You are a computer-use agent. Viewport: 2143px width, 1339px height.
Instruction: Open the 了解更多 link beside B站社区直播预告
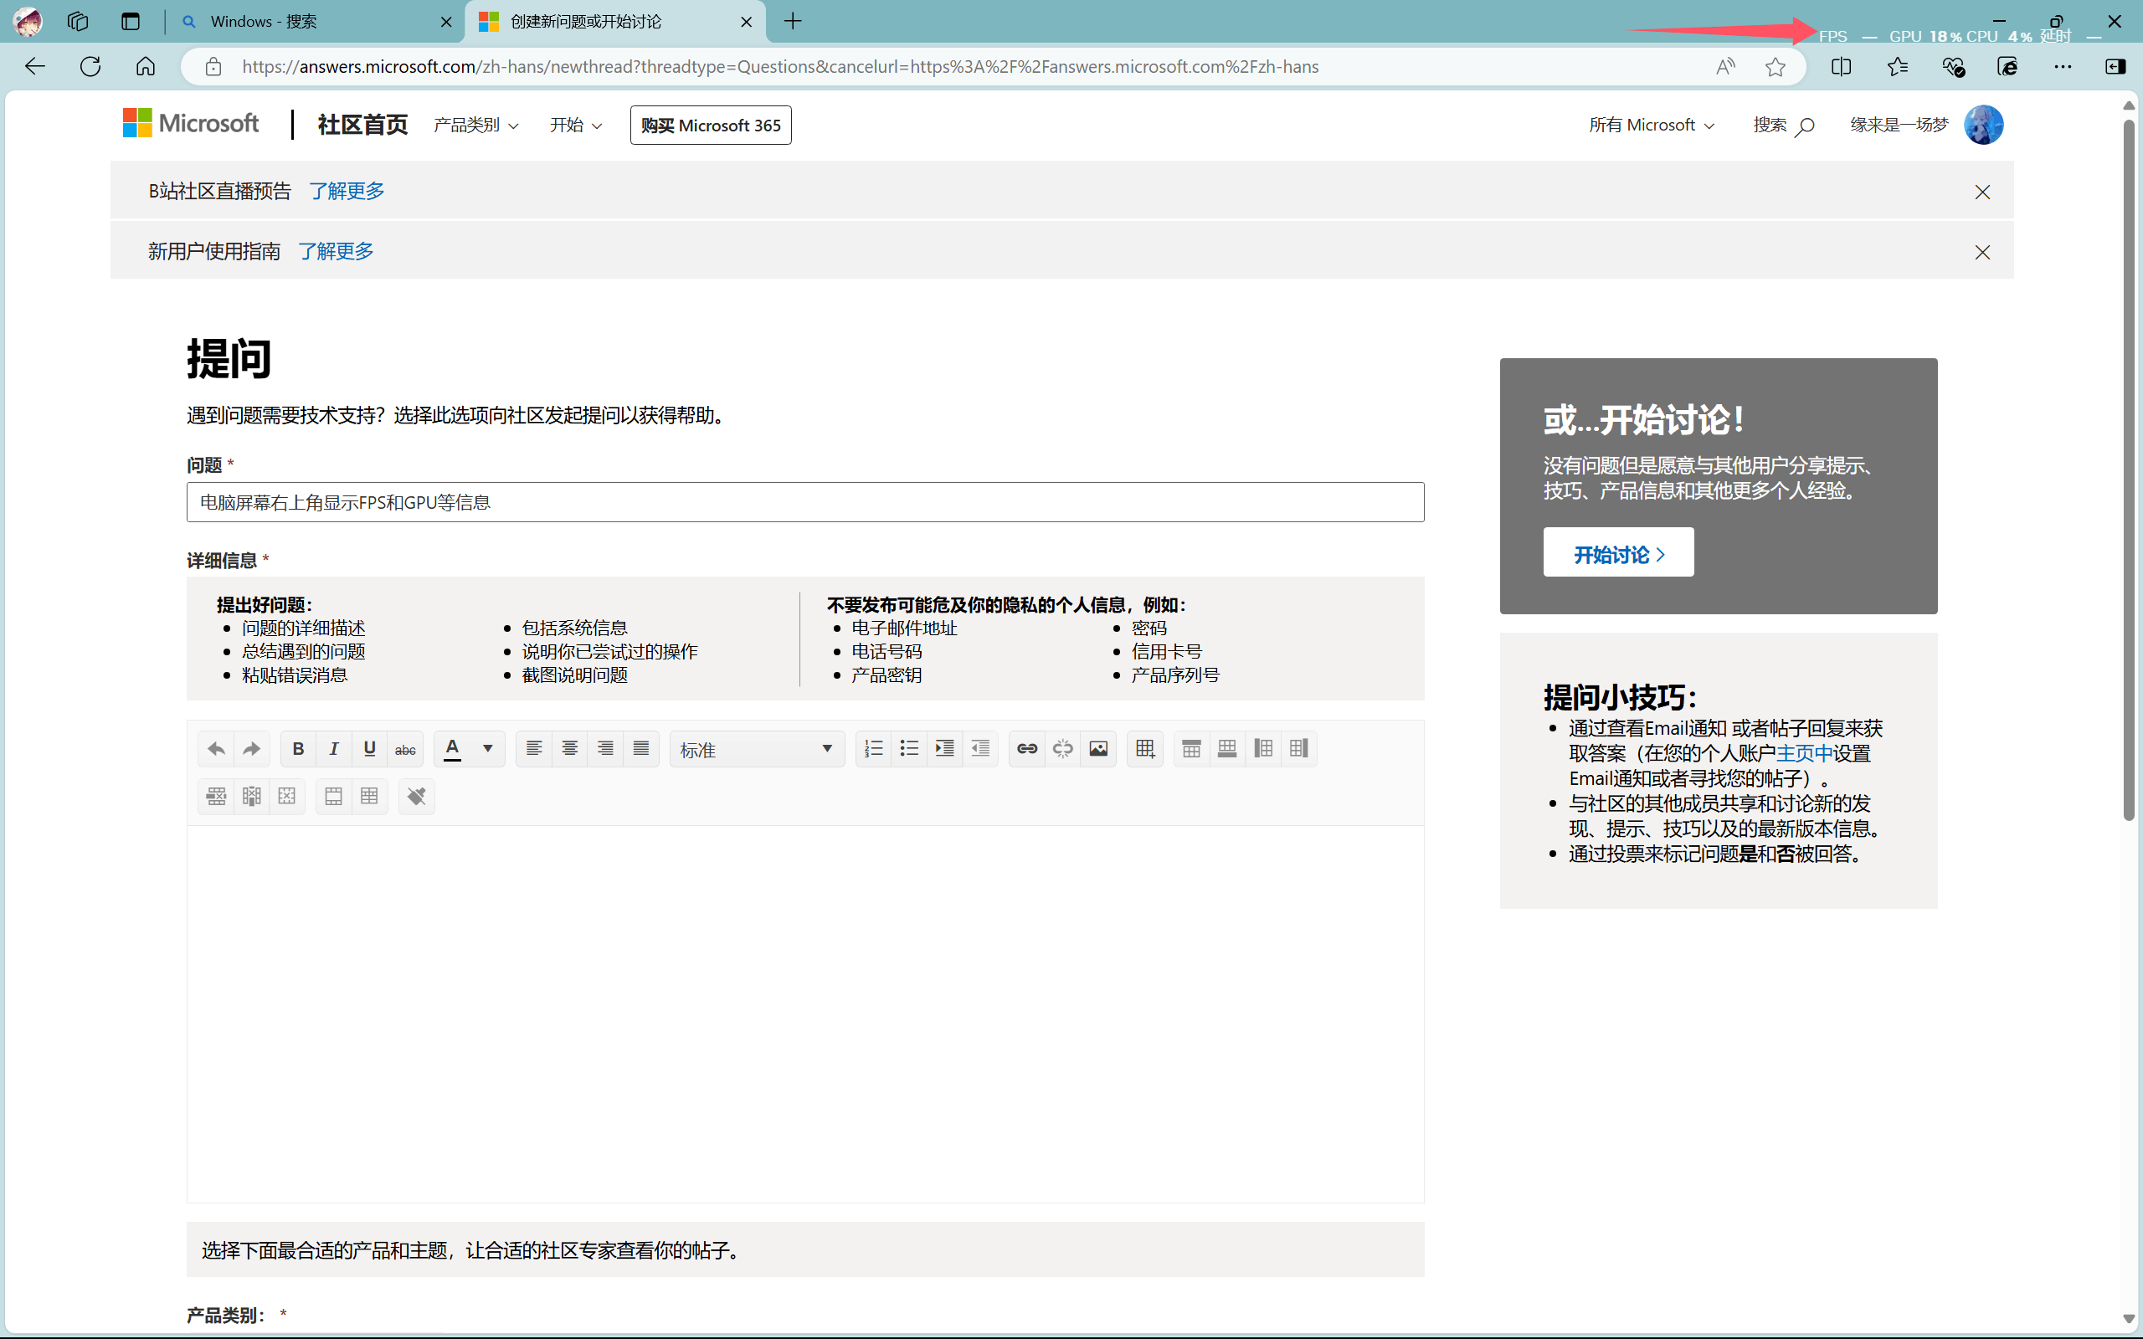(347, 192)
